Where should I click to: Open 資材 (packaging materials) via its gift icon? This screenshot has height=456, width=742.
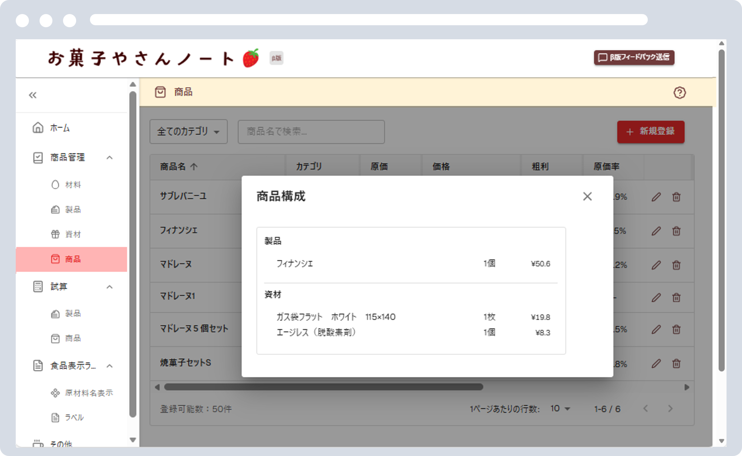(56, 234)
